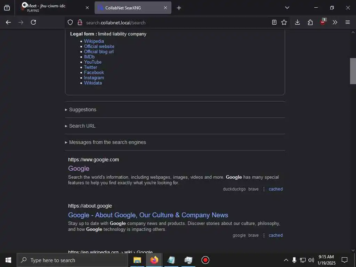Open the downloads panel
This screenshot has height=267, width=356.
click(x=298, y=22)
